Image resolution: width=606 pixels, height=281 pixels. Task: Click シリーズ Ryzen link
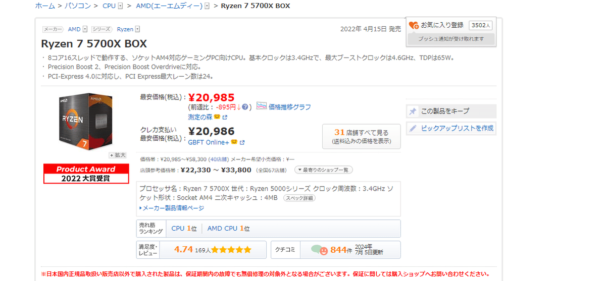click(125, 29)
